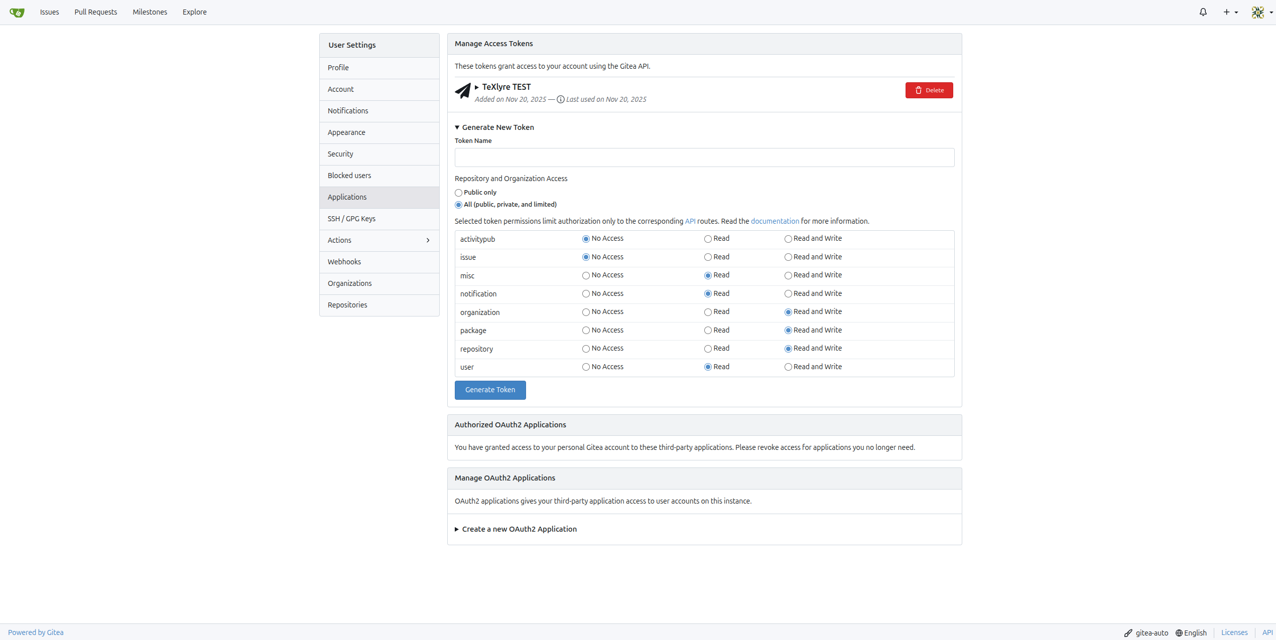
Task: Select the Public only radio button
Action: point(458,193)
